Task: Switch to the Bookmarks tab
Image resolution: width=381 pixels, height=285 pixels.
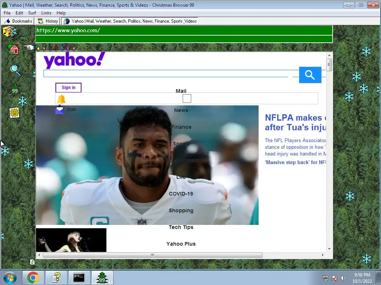Action: coord(18,21)
